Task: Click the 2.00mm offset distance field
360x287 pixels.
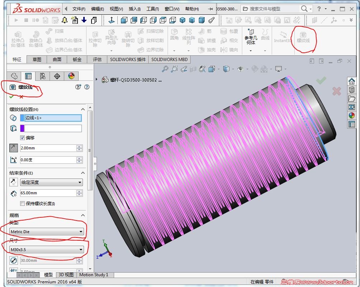Action: pyautogui.click(x=48, y=148)
